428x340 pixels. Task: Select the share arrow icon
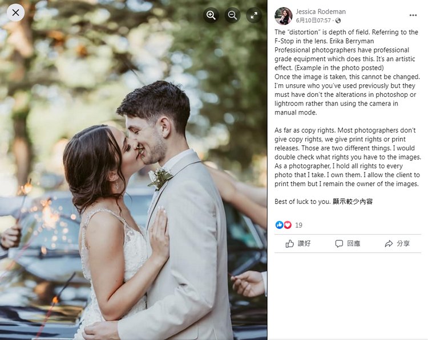point(389,244)
